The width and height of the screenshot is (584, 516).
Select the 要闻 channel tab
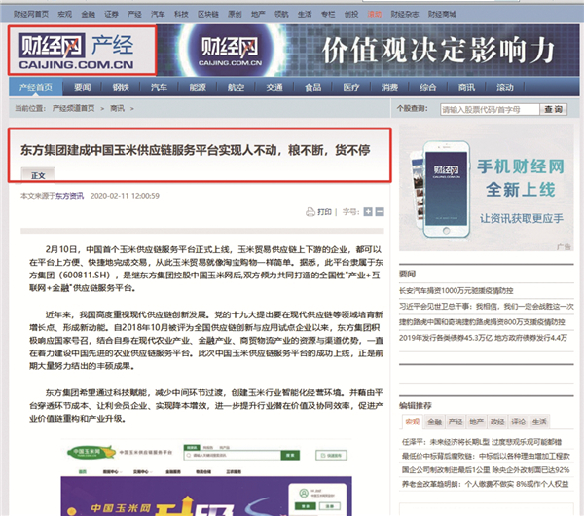pyautogui.click(x=83, y=88)
